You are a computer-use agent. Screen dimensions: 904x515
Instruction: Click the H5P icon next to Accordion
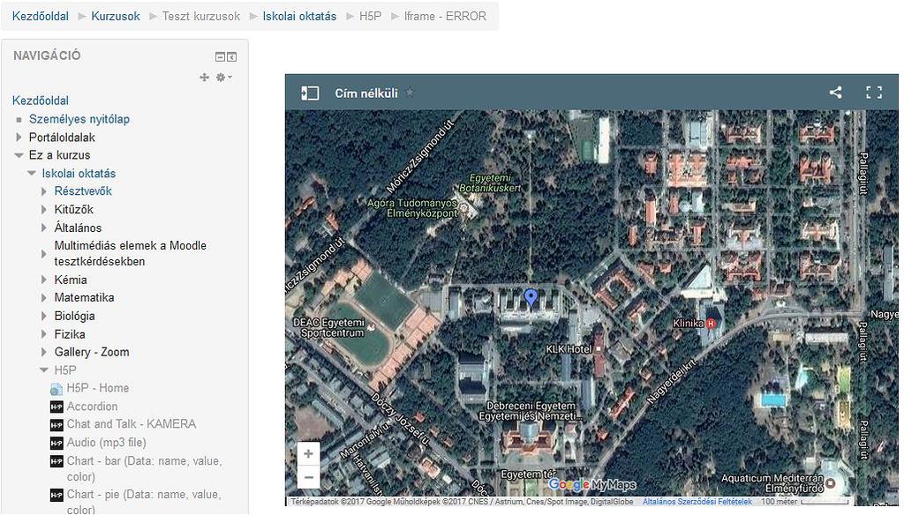56,407
